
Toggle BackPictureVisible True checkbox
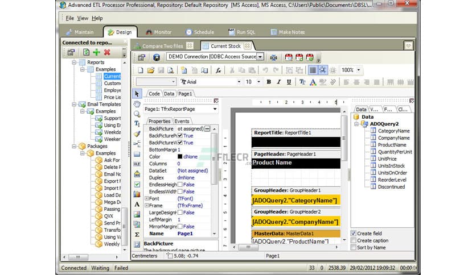click(180, 143)
